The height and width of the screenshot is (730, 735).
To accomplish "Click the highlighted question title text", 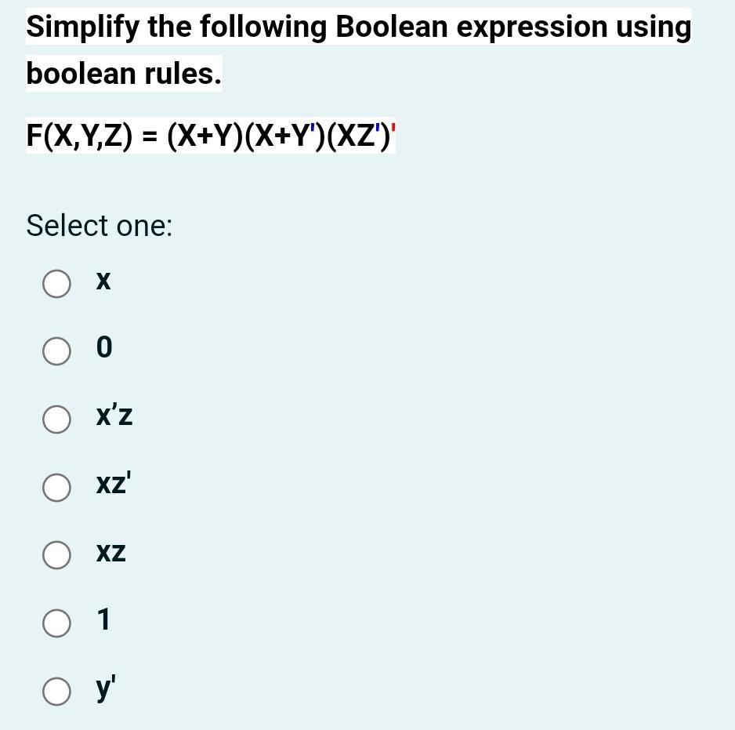I will [357, 26].
